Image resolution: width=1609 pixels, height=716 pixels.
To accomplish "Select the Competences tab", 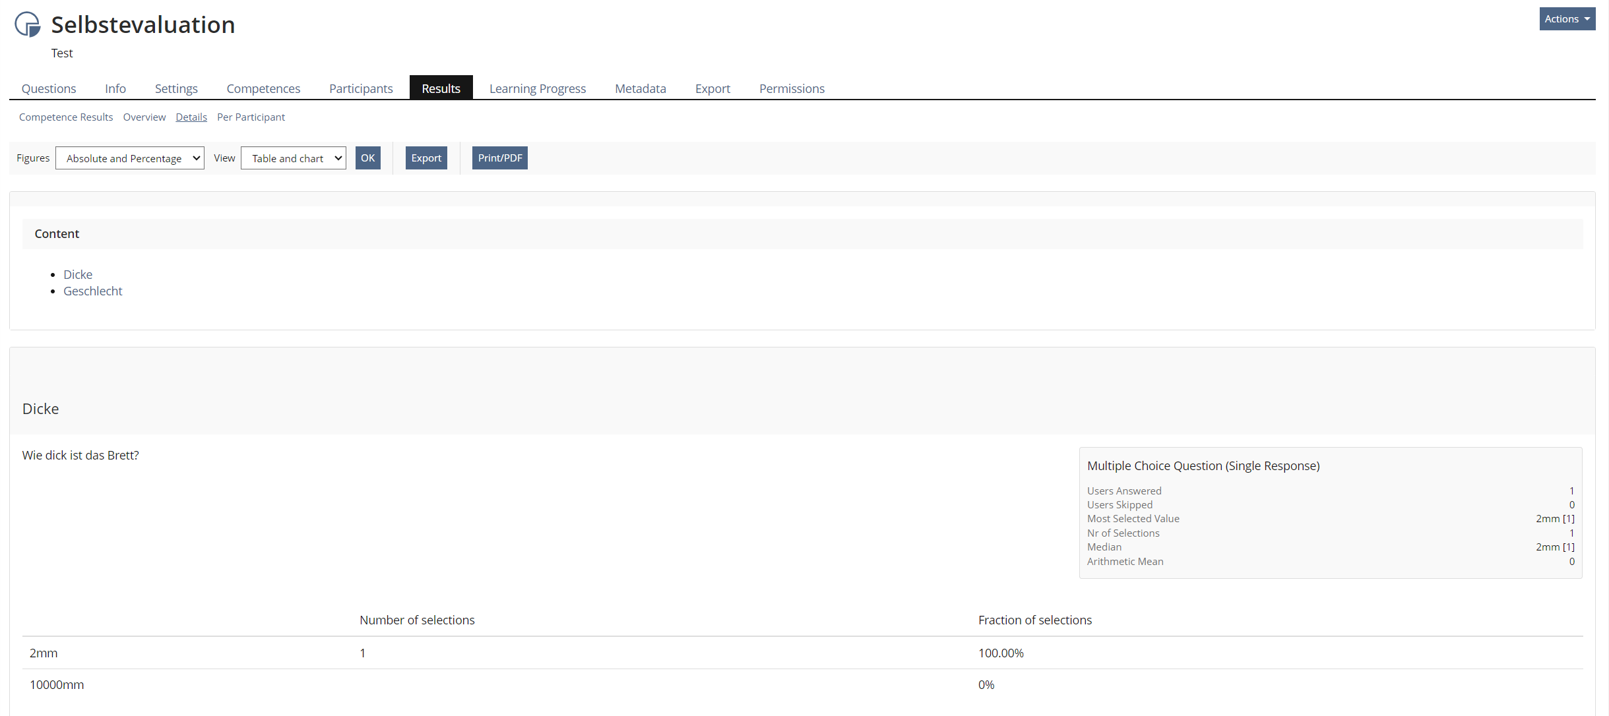I will (263, 88).
